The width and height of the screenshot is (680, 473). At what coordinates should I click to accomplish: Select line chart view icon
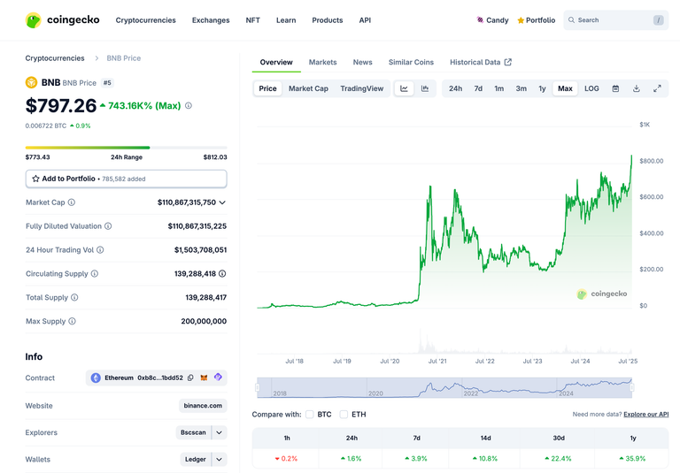point(404,88)
